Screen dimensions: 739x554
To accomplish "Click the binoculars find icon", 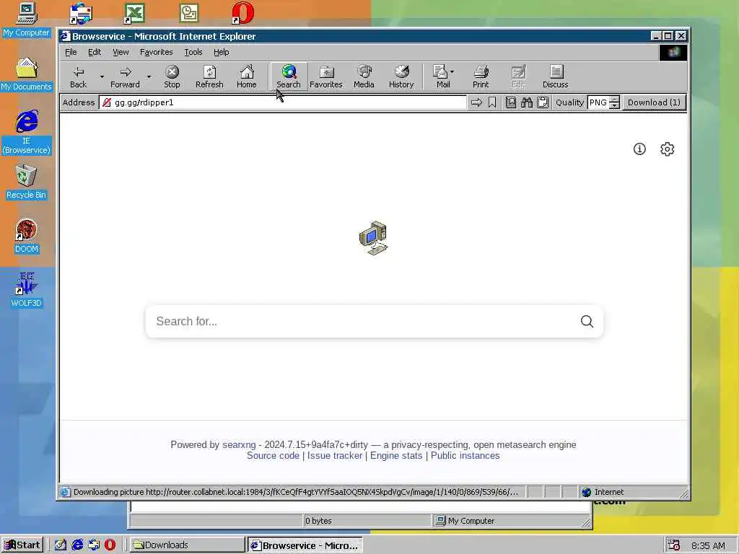I will (527, 102).
